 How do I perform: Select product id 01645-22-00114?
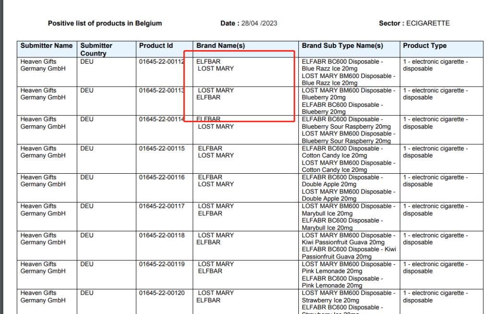162,119
